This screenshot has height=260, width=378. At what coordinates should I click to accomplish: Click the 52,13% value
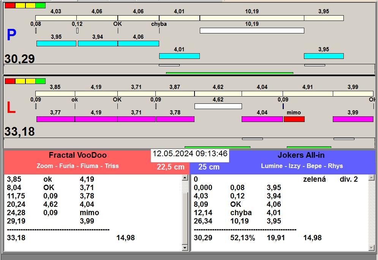coord(242,238)
